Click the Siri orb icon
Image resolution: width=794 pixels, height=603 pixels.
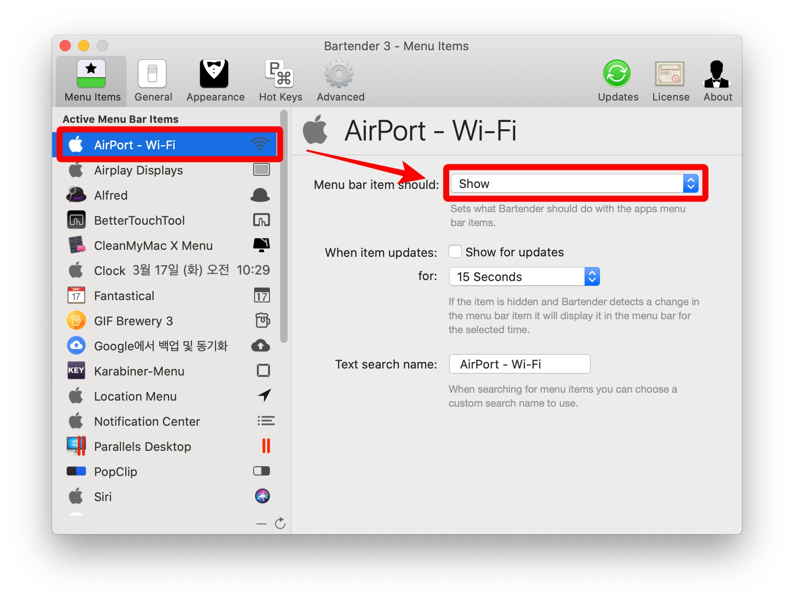click(262, 496)
